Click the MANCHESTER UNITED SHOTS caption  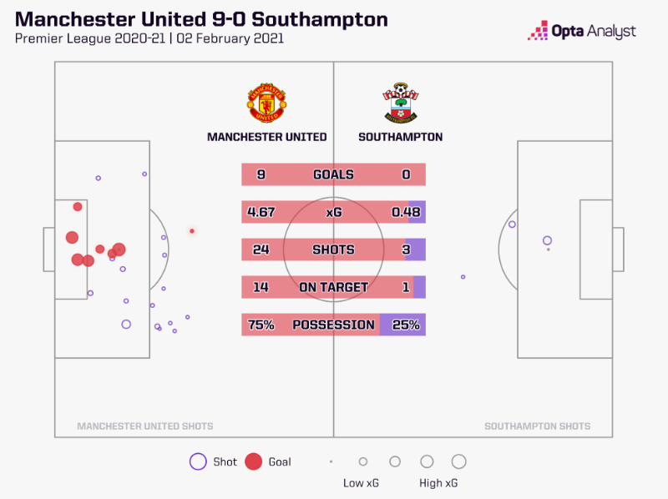point(144,426)
